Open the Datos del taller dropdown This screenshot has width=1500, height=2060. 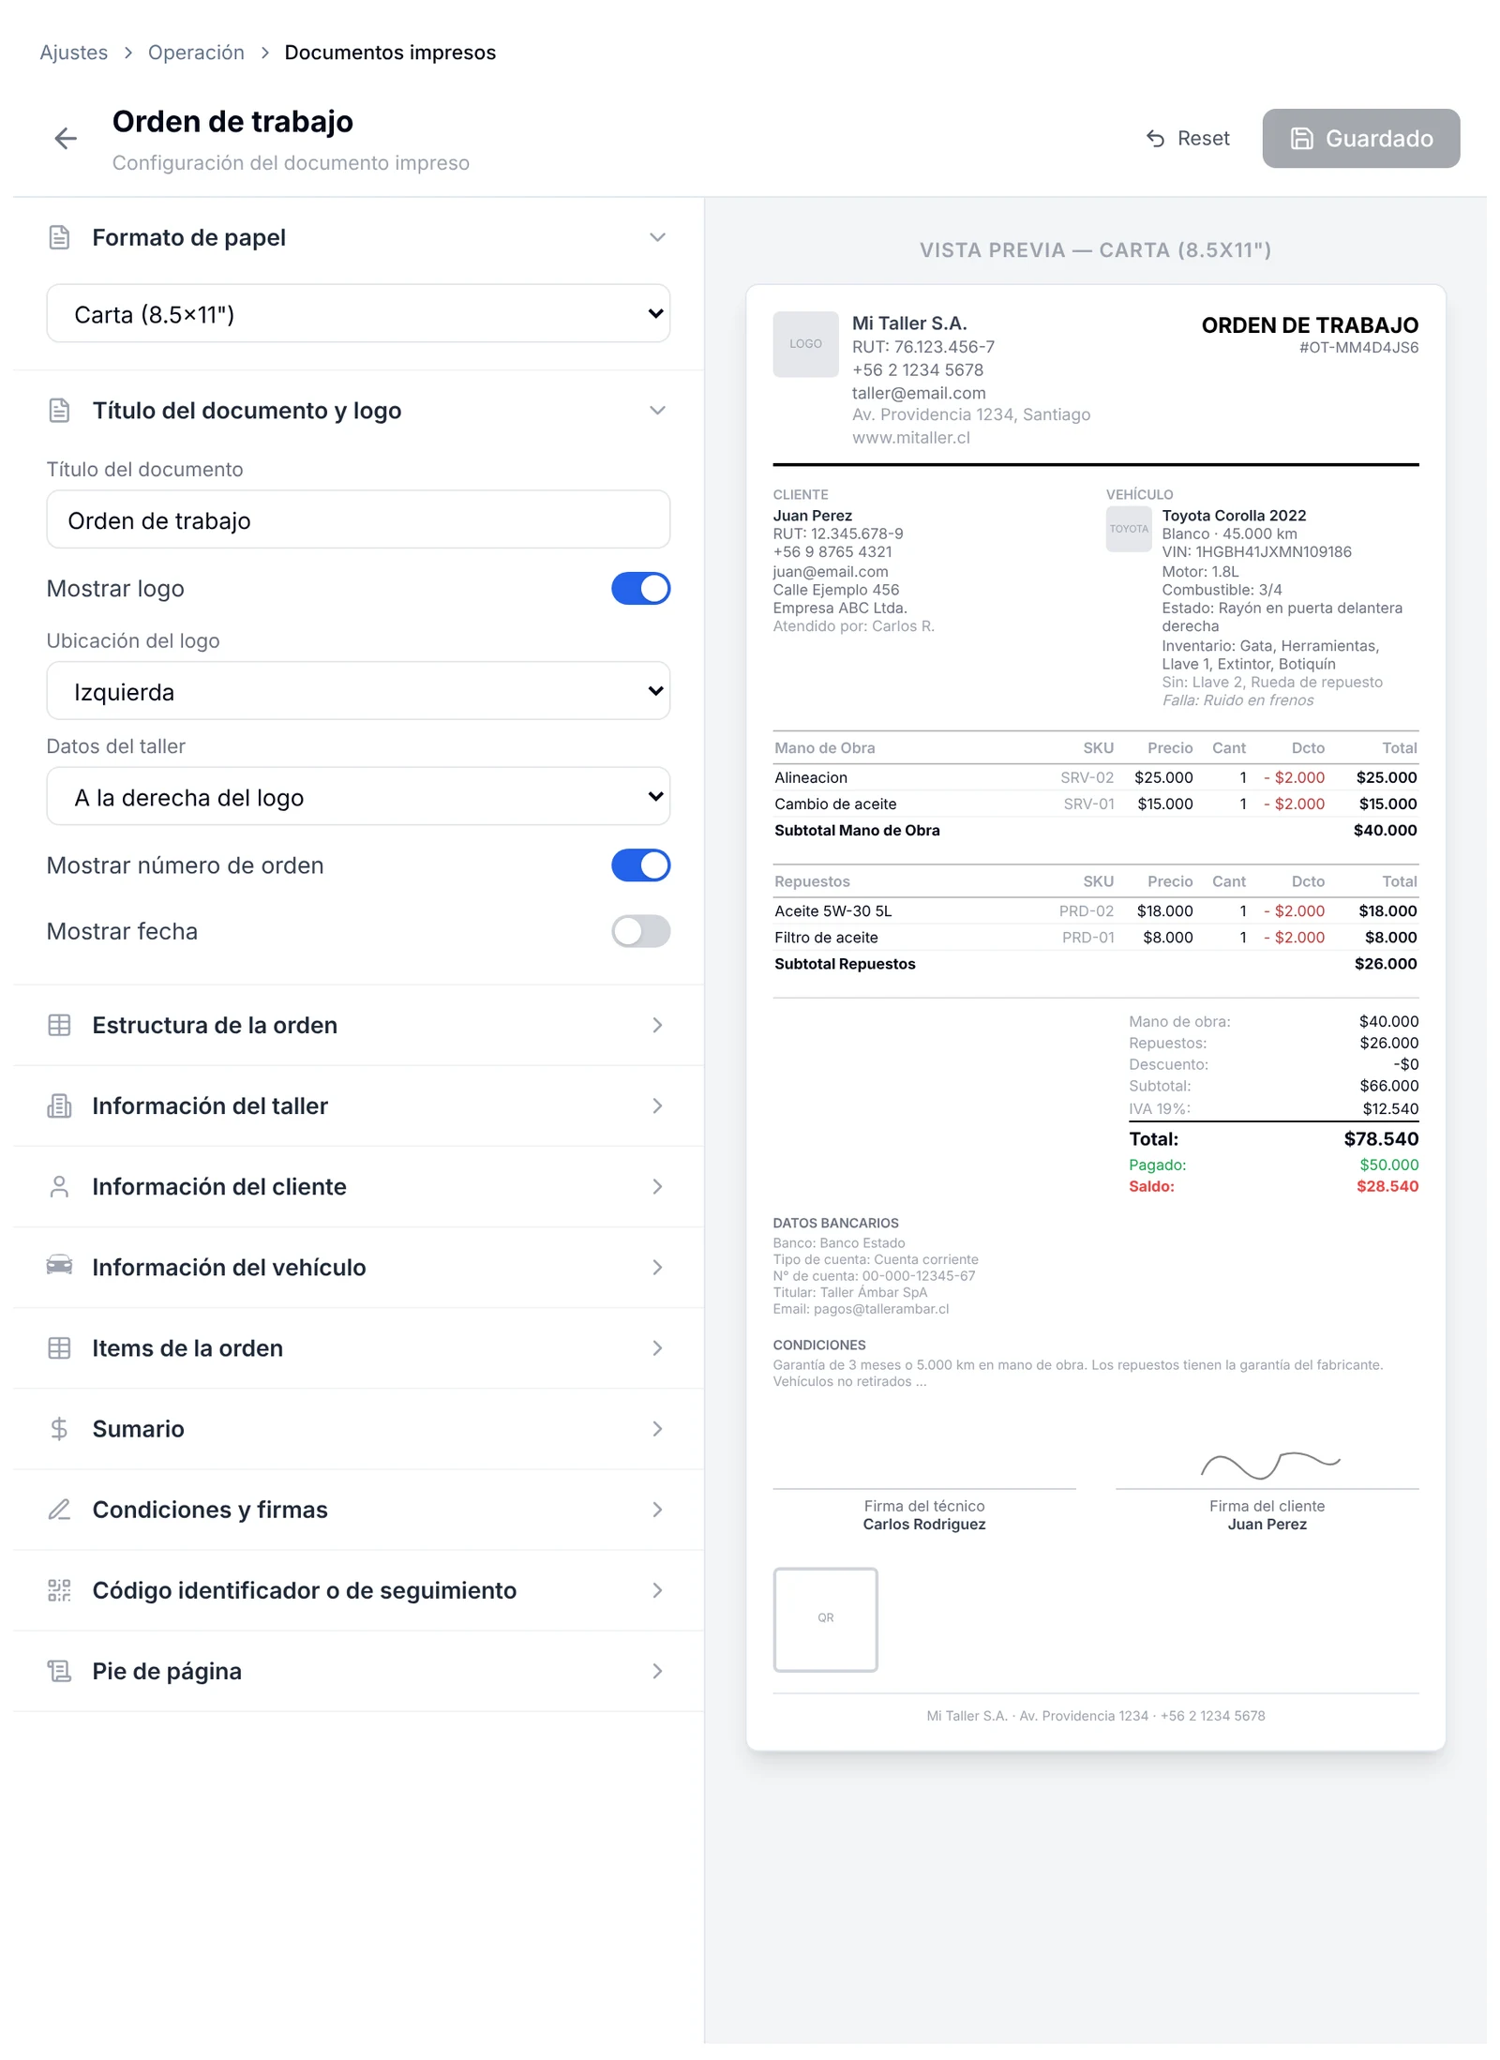click(x=358, y=797)
